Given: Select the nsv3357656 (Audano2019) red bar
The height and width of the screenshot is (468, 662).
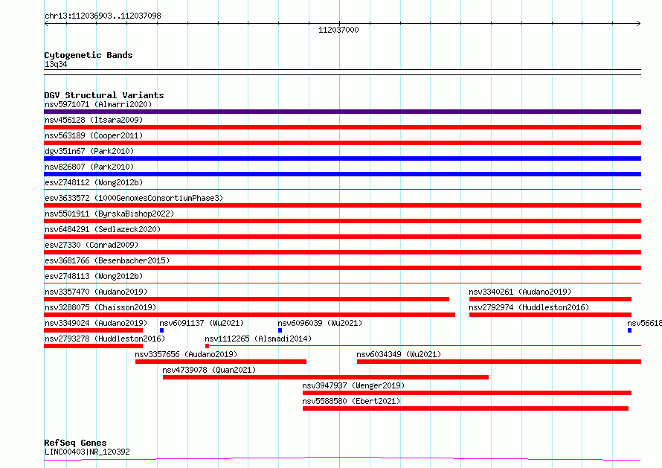Looking at the screenshot, I should click(221, 362).
